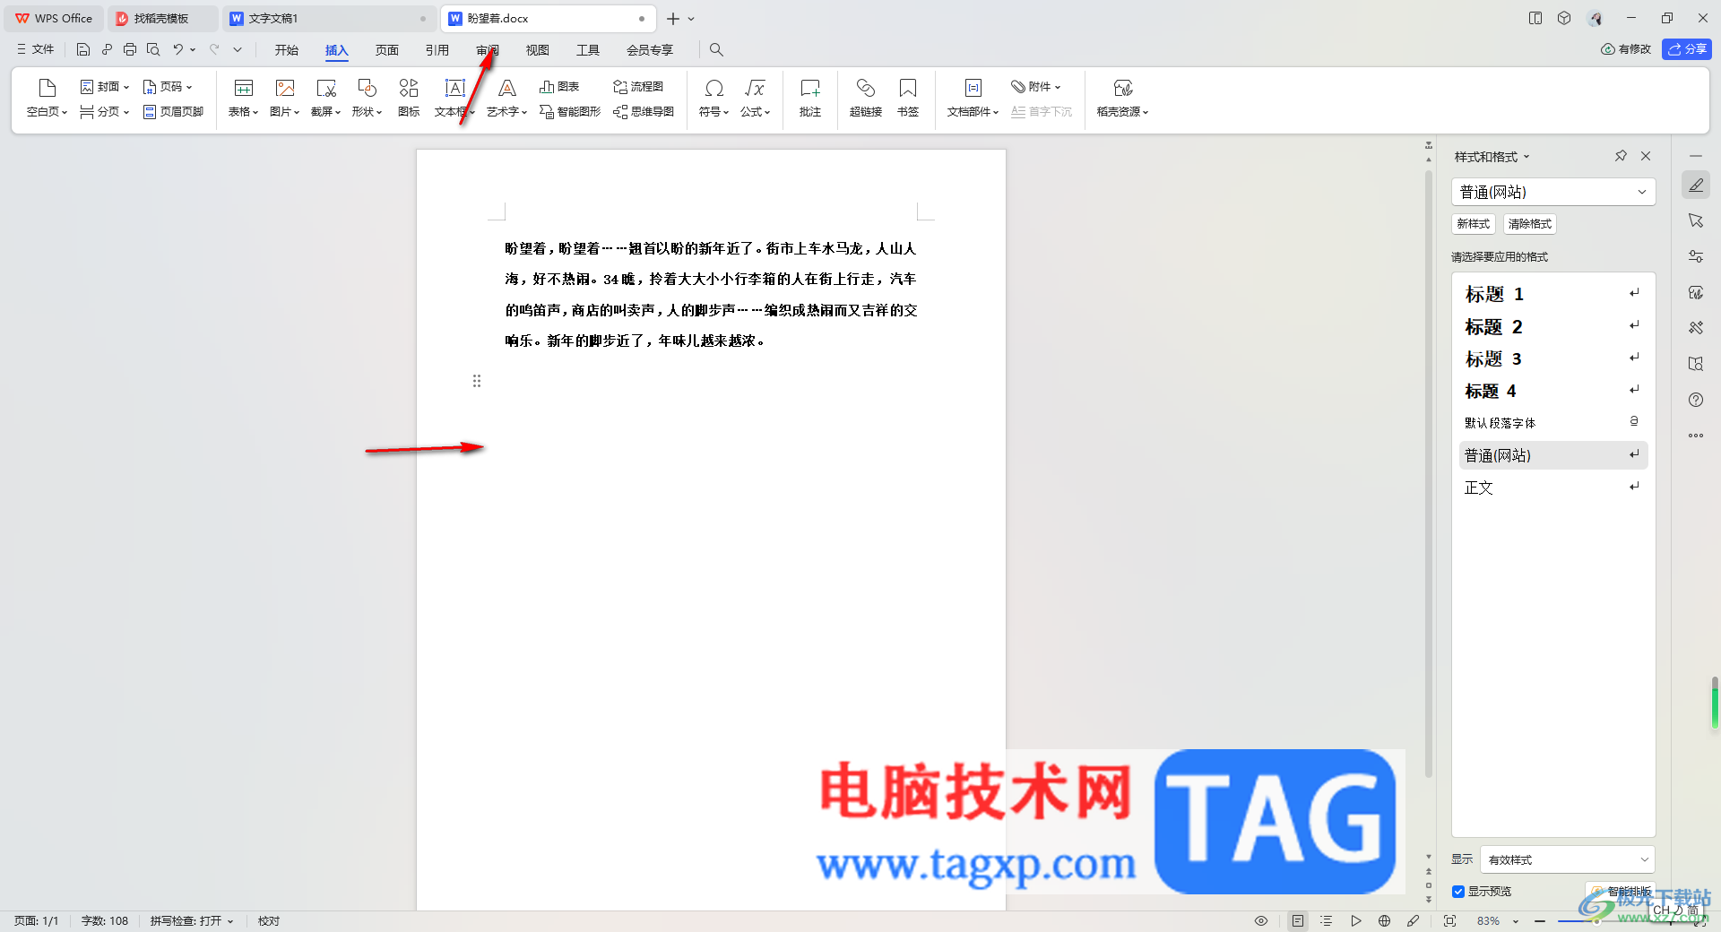Click the 新样式 button
Screen dimensions: 1721x932
(x=1474, y=224)
